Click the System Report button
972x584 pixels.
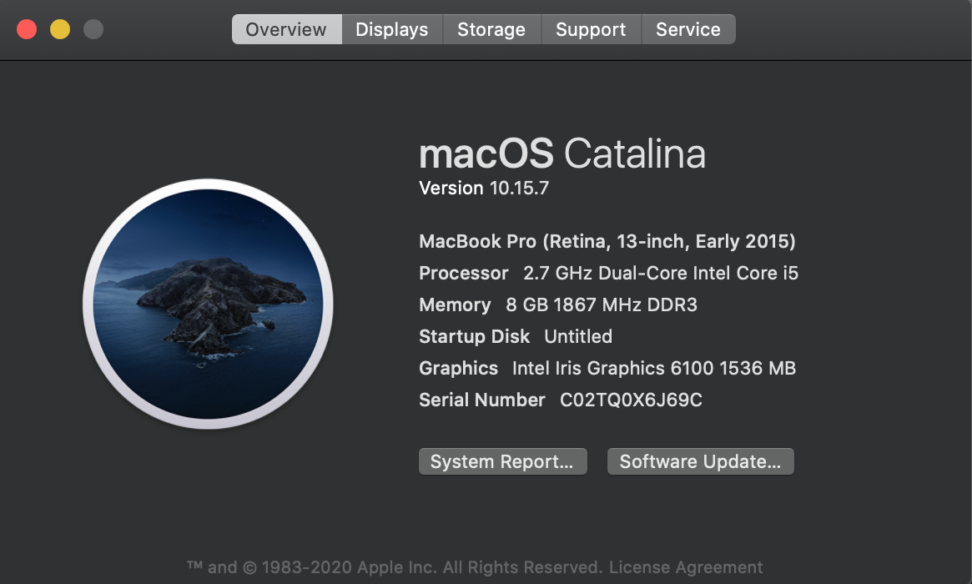click(502, 461)
